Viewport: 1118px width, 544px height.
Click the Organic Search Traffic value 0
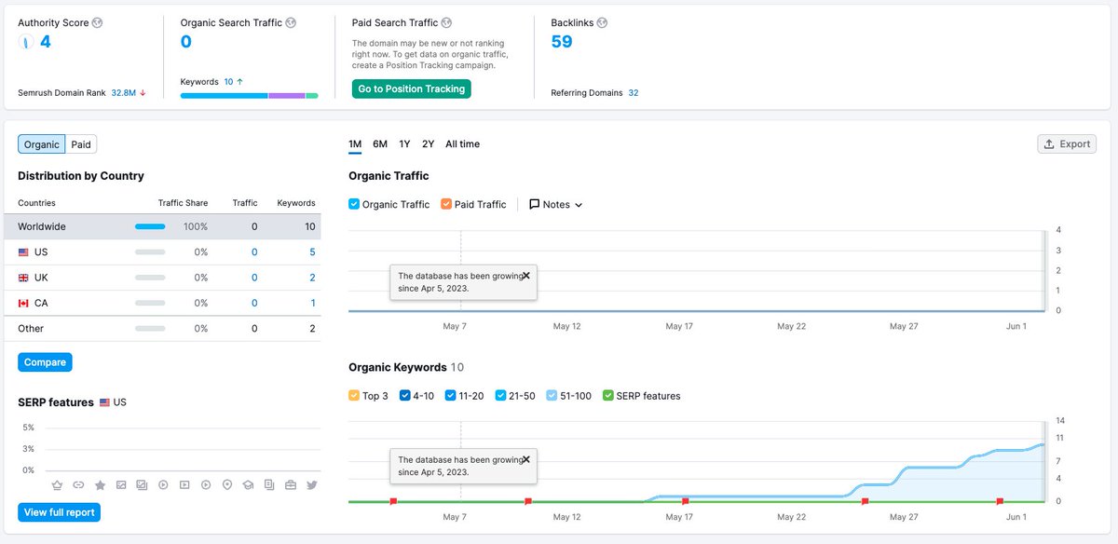(186, 42)
